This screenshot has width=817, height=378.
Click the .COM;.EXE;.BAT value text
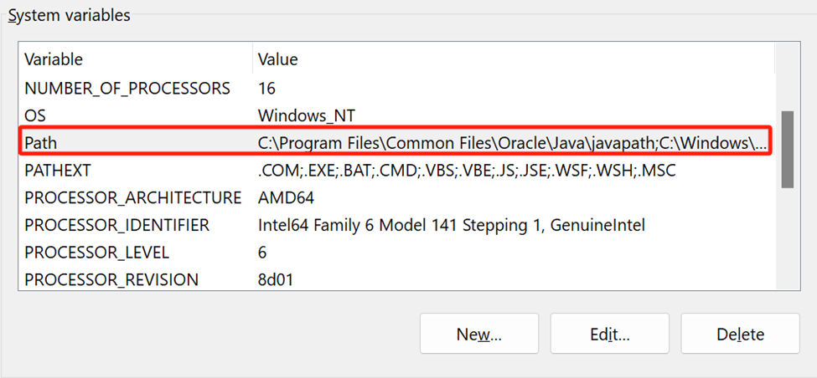467,170
